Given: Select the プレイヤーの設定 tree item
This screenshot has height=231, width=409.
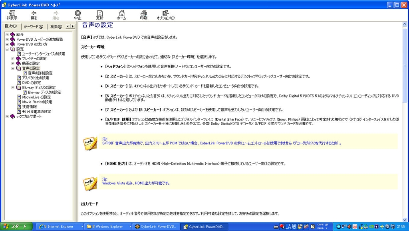Looking at the screenshot, I should (x=34, y=59).
